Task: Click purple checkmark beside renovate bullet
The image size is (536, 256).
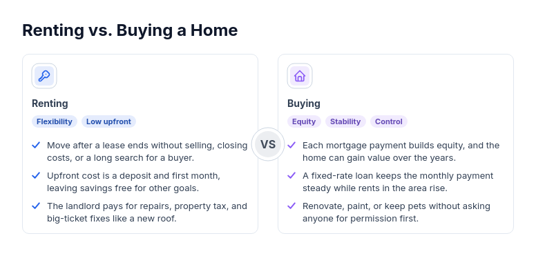Action: (291, 206)
